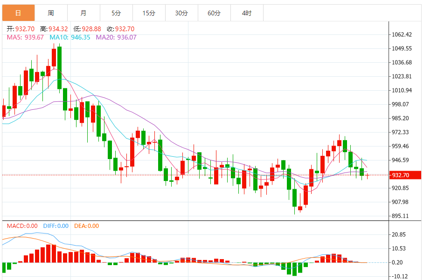Click the 10.53 MACD axis label
424x280 pixels.
pyautogui.click(x=399, y=248)
